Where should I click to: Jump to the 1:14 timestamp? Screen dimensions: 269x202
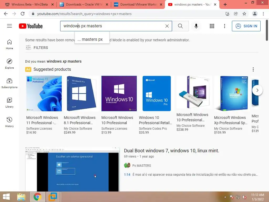(127, 175)
